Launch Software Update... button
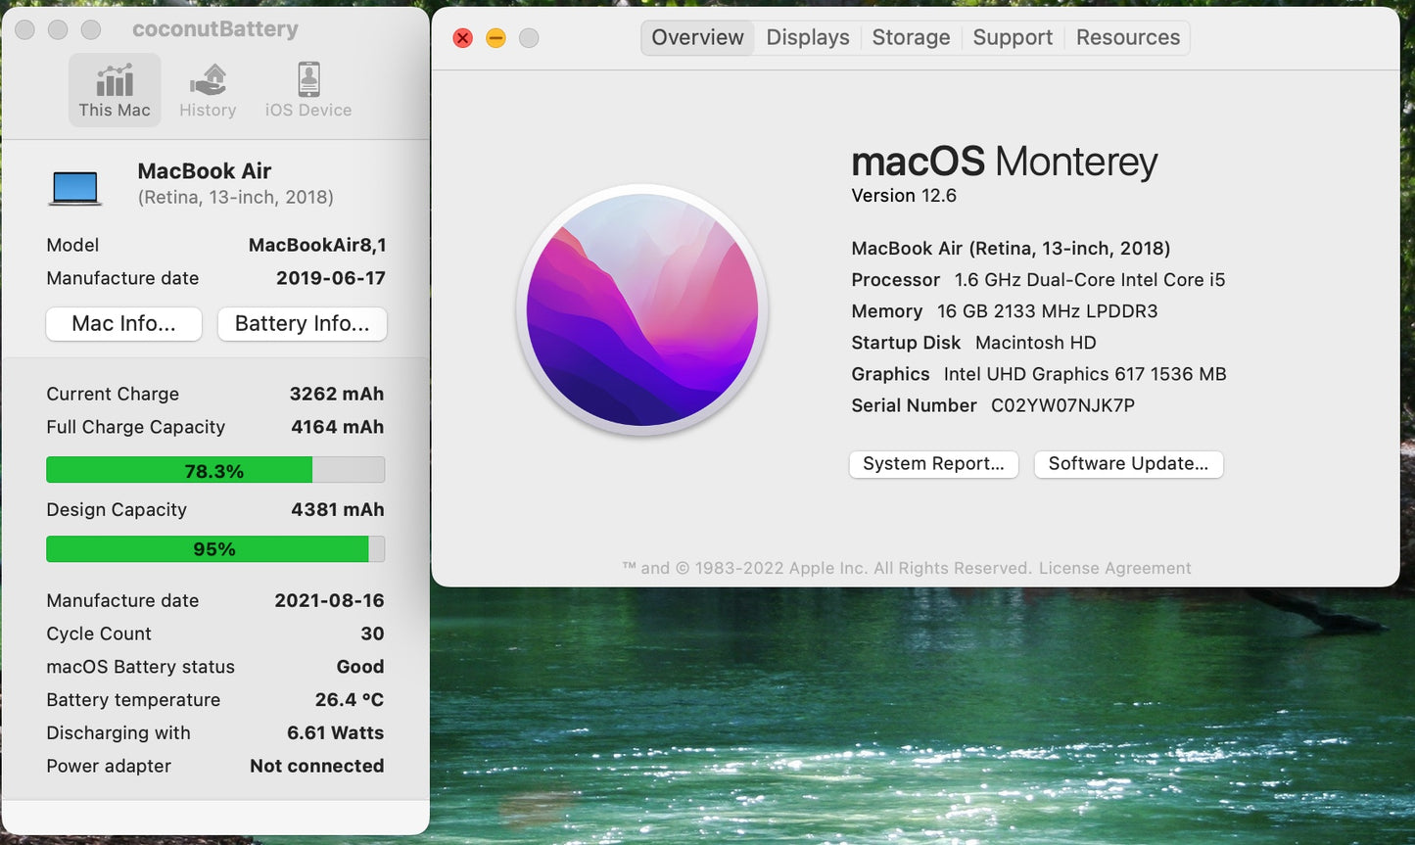This screenshot has height=845, width=1415. tap(1128, 464)
